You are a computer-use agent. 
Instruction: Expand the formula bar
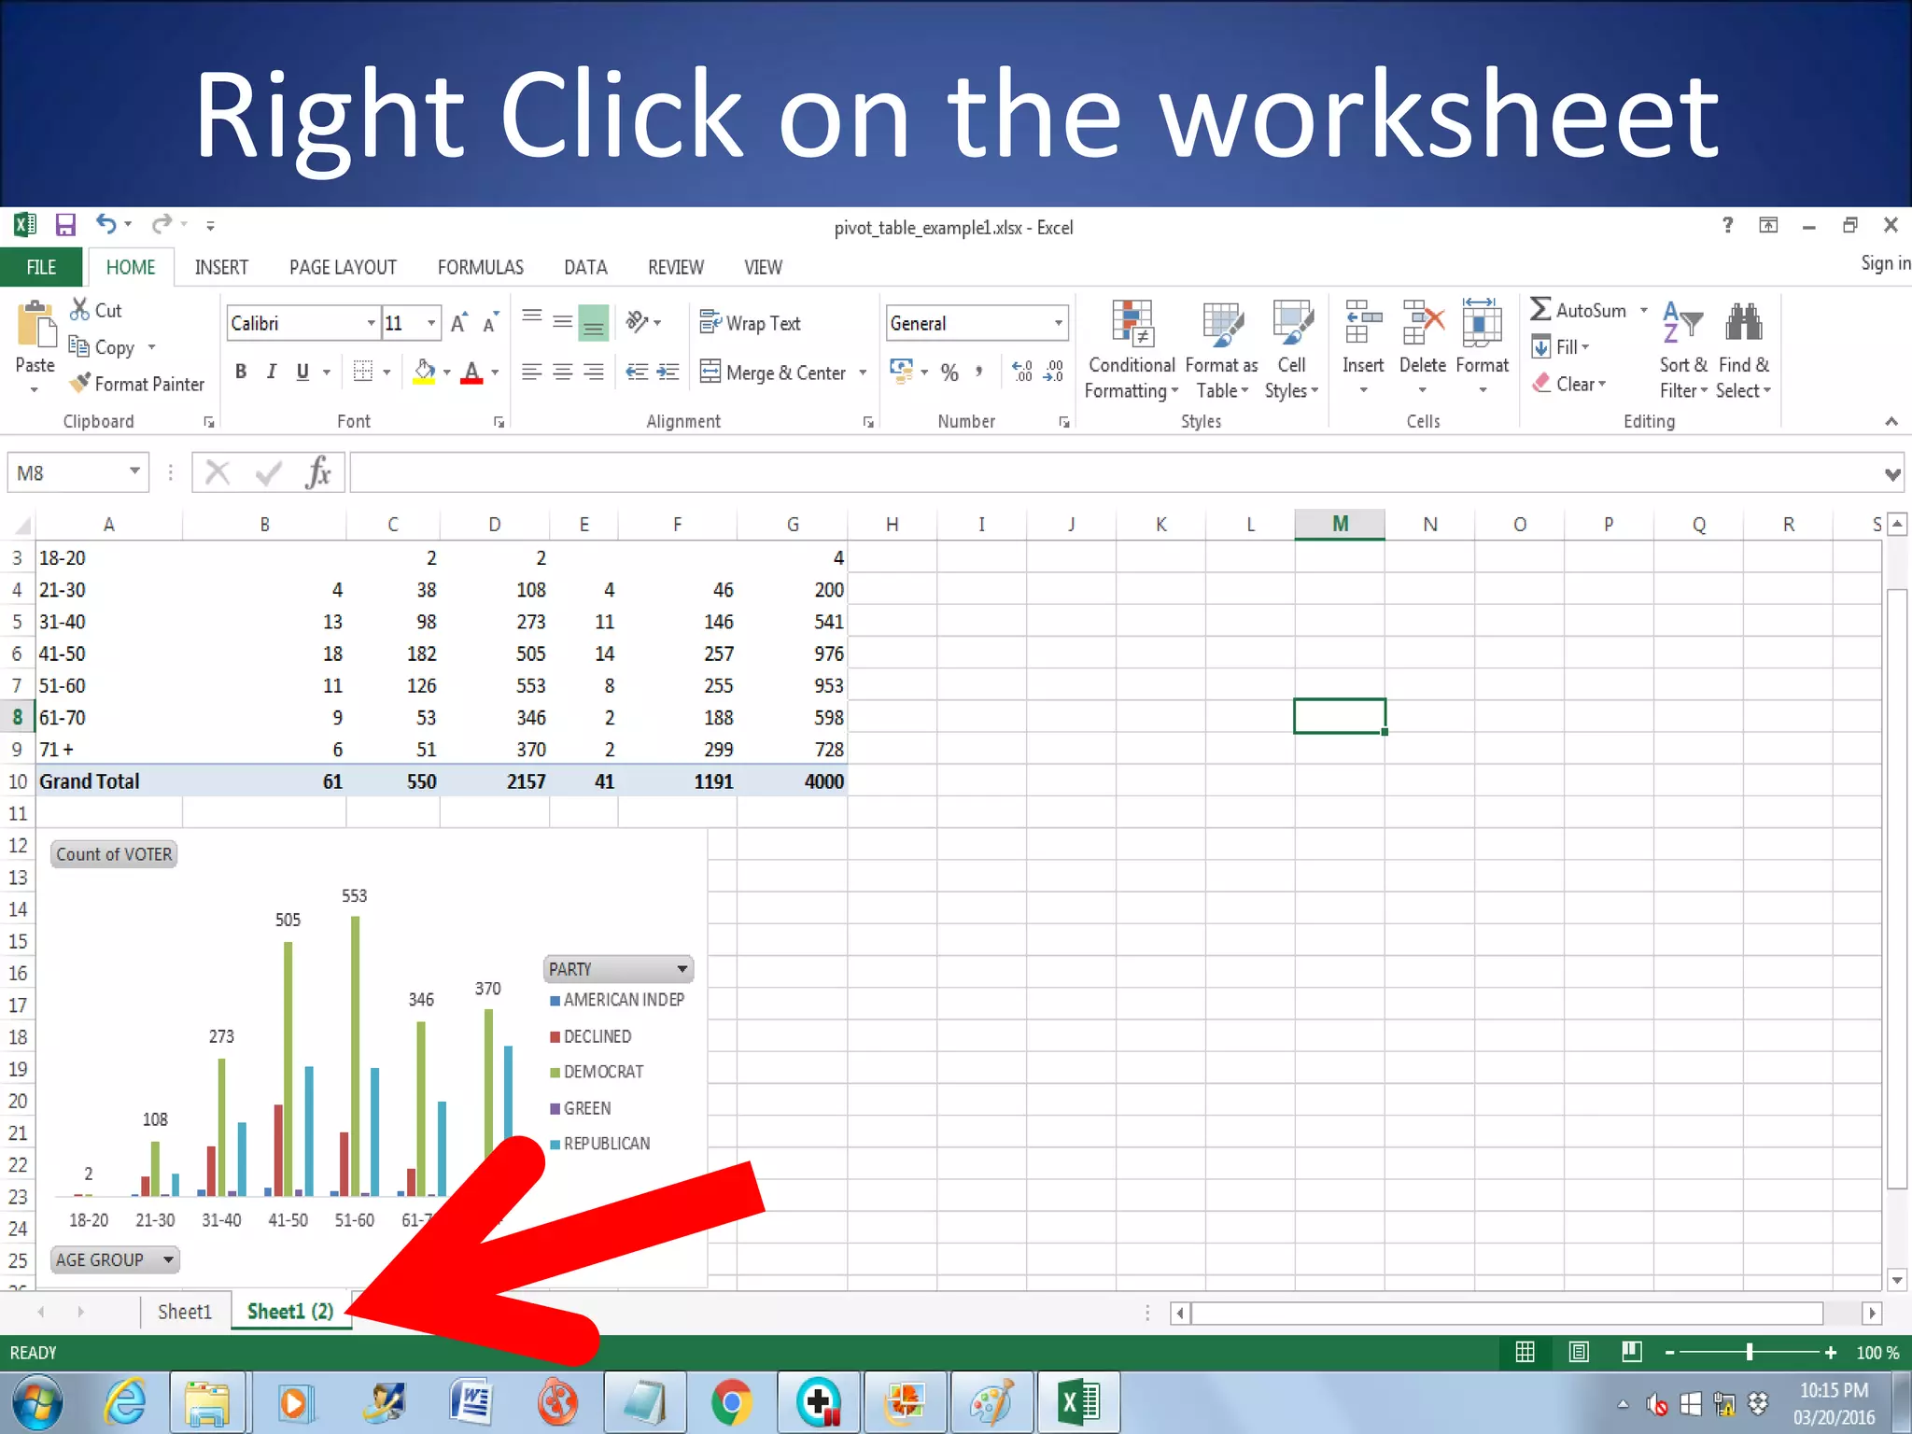coord(1892,474)
